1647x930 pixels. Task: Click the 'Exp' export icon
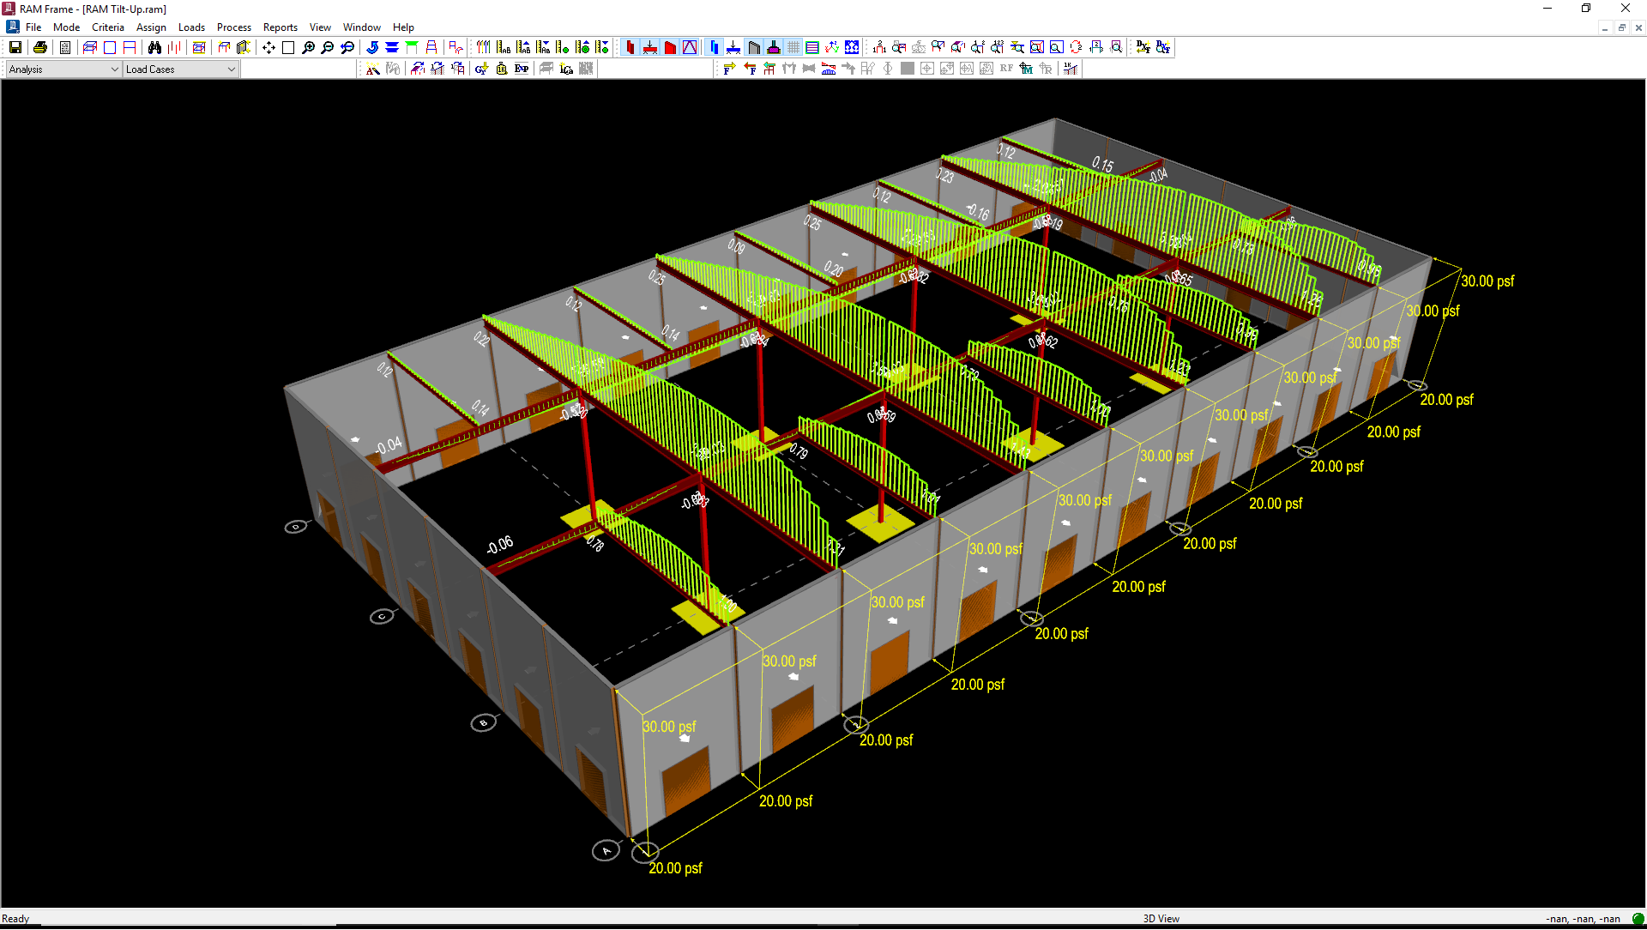pyautogui.click(x=521, y=69)
